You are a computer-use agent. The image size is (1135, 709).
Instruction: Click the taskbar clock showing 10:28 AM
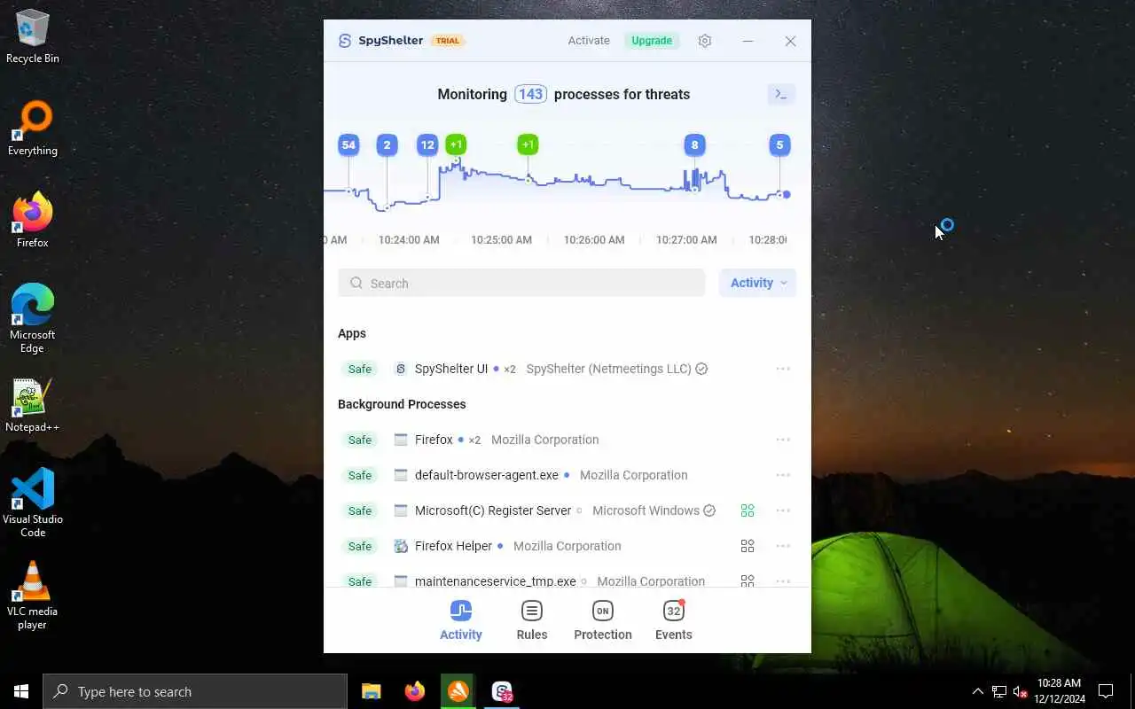click(x=1059, y=691)
